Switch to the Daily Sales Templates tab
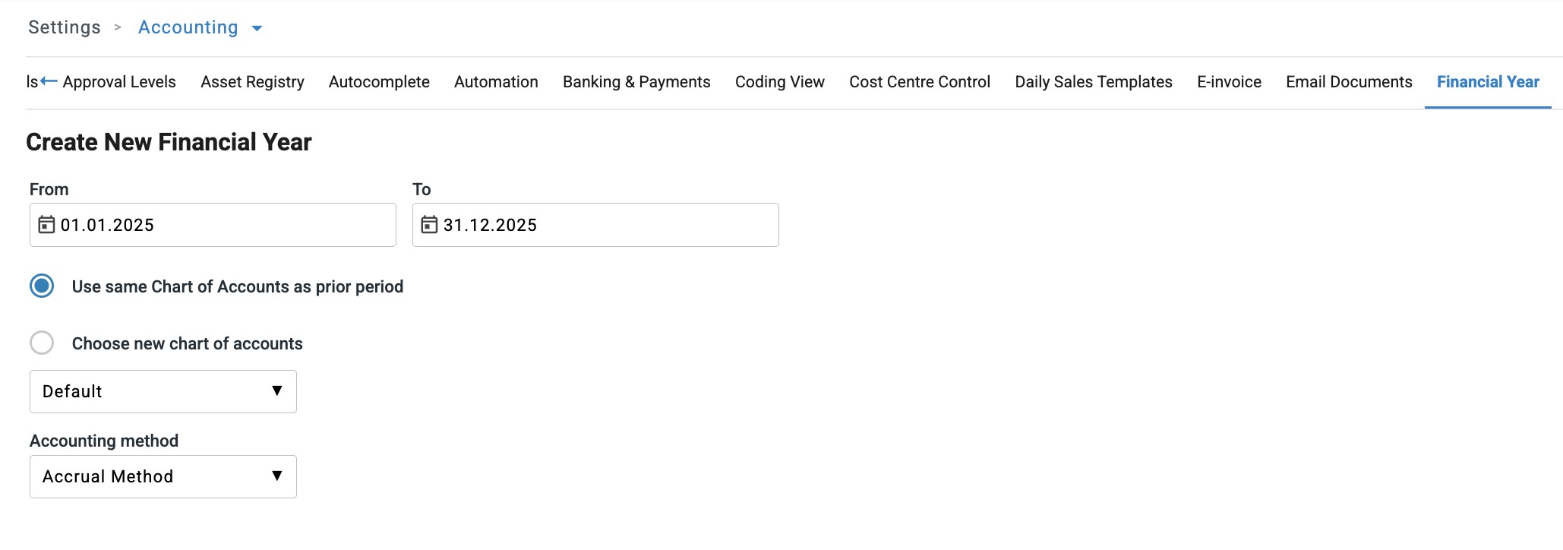Screen dimensions: 1563x550 click(1094, 82)
